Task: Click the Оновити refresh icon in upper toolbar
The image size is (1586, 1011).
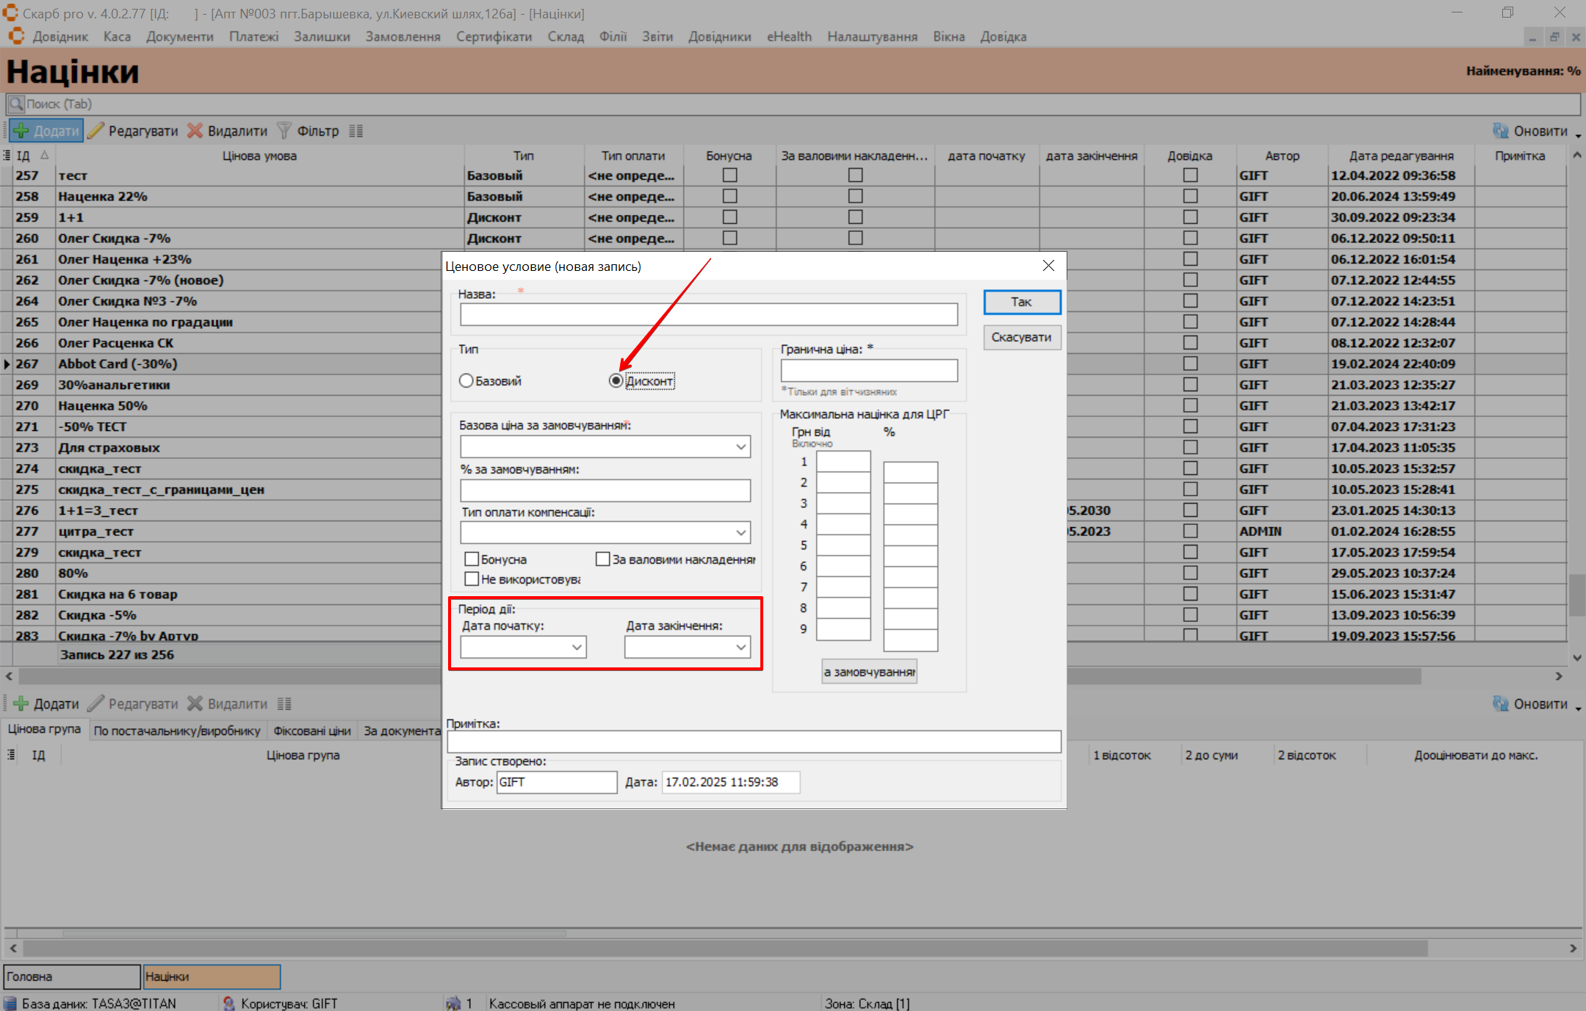Action: pyautogui.click(x=1500, y=131)
